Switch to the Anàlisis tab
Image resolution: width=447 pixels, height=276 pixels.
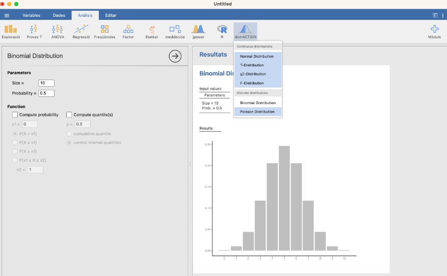pyautogui.click(x=85, y=15)
